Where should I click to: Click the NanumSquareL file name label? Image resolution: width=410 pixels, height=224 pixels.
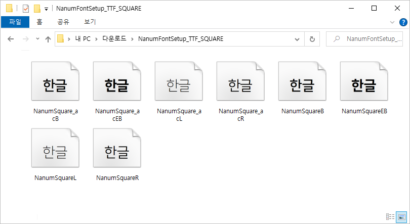pos(56,178)
